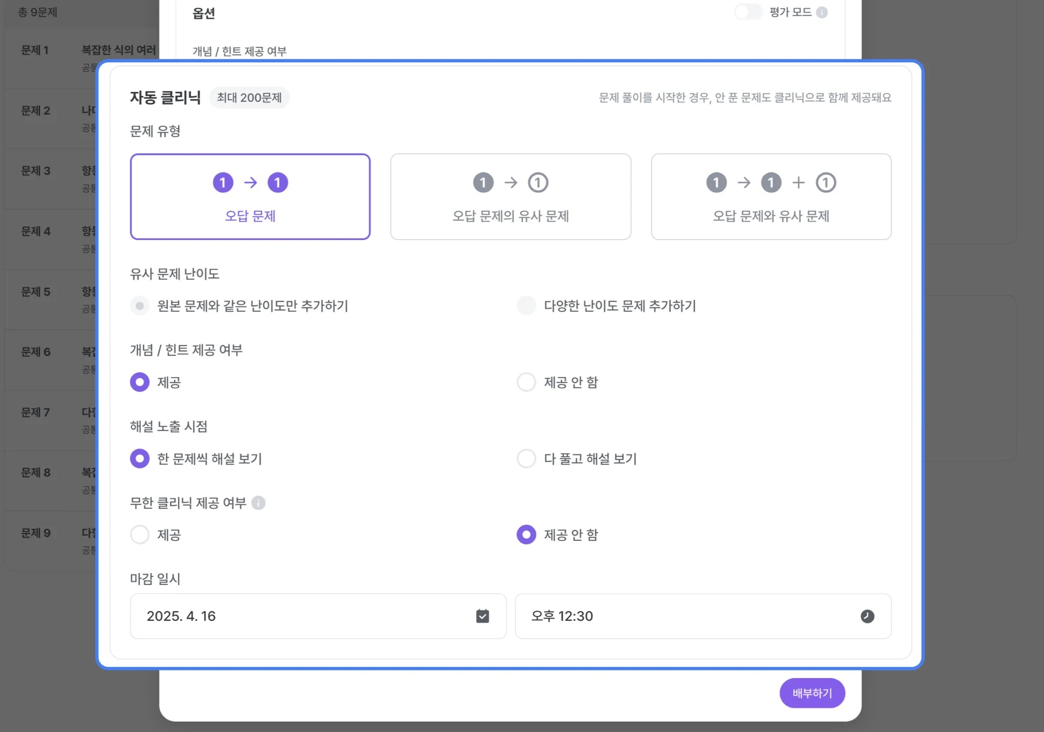Select the 오답 문제 type card
The width and height of the screenshot is (1044, 732).
[x=250, y=196]
